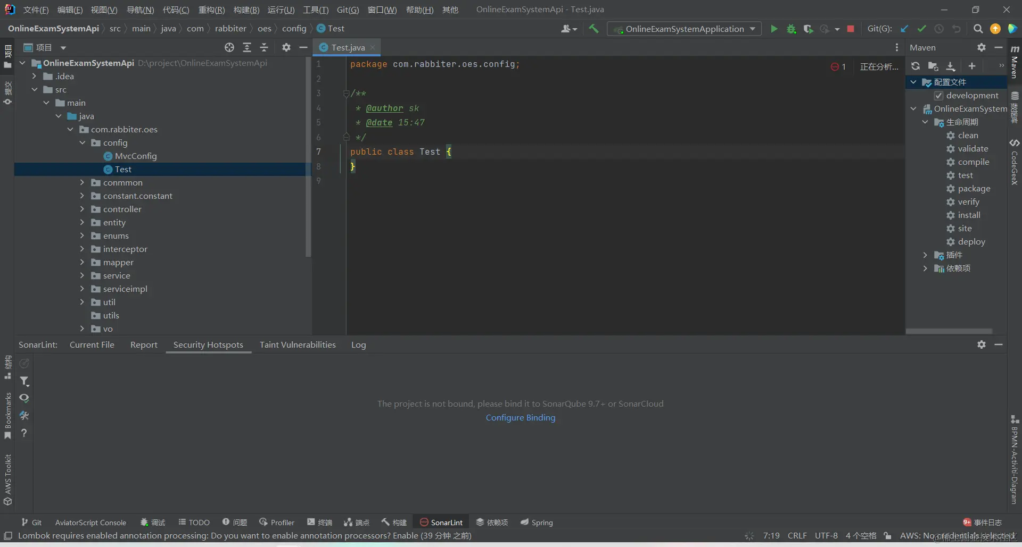
Task: Click the Project tree vertical scrollbar
Action: point(308,158)
